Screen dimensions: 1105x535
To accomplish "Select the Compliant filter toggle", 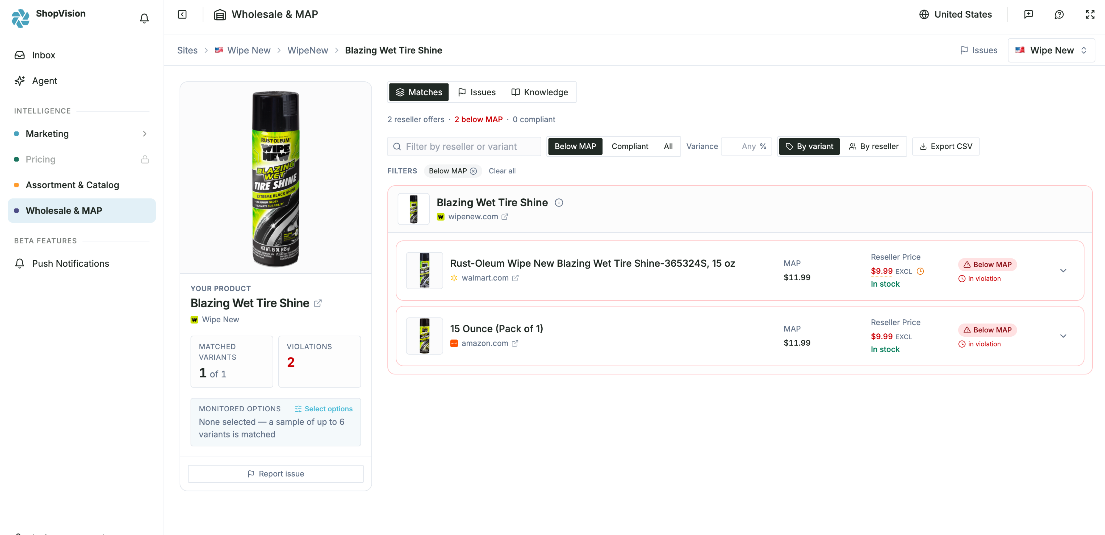I will pos(630,147).
